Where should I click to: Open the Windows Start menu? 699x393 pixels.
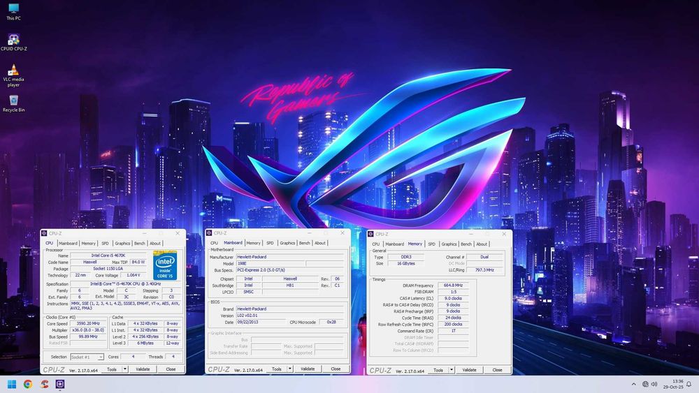point(12,384)
